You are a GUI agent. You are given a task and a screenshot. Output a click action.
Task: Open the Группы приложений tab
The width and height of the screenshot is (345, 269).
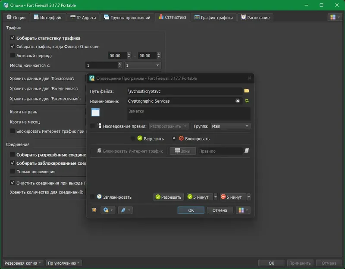coord(127,17)
